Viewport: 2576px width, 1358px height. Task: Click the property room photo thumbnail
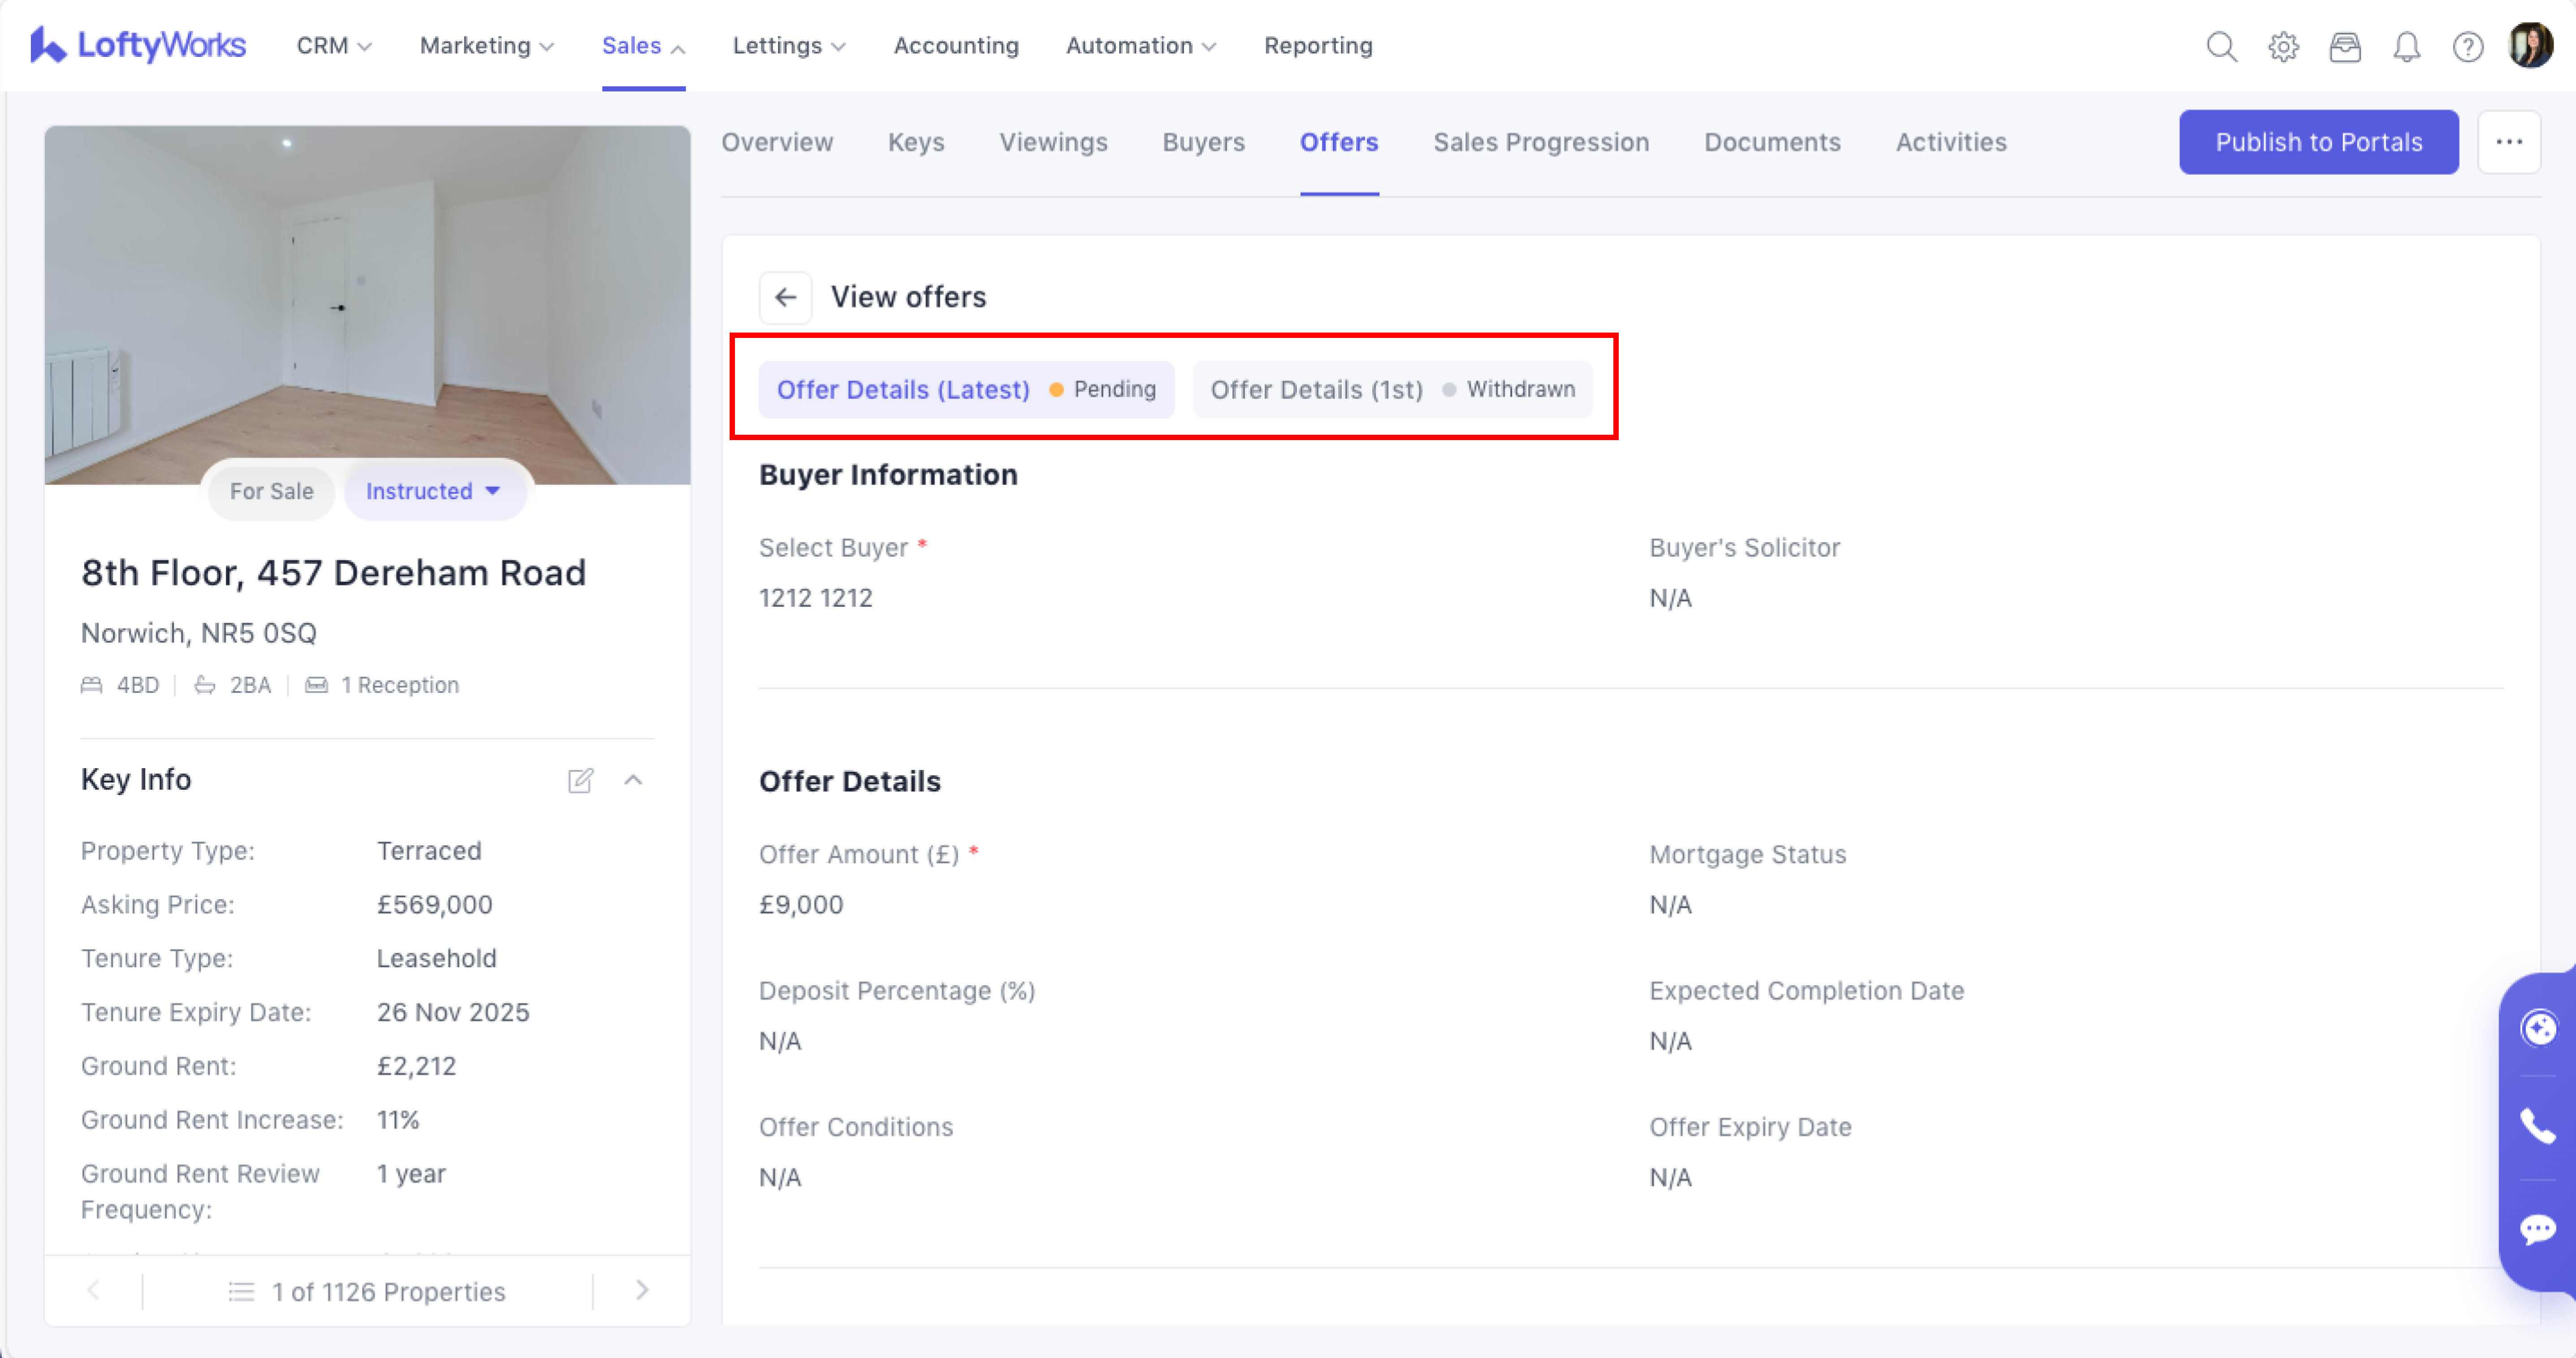367,290
